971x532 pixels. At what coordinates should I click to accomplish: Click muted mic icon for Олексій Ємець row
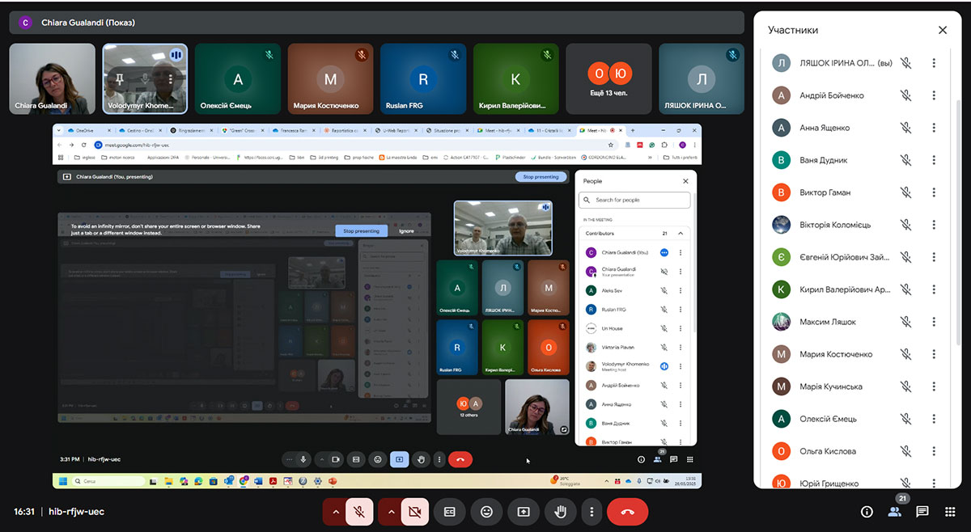pyautogui.click(x=906, y=419)
